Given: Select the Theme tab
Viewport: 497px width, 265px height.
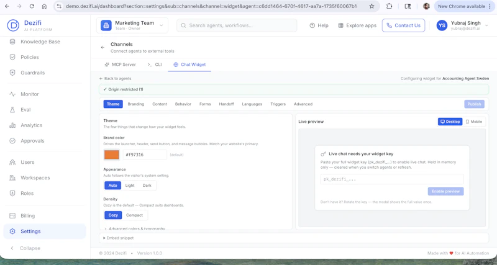Looking at the screenshot, I should point(113,104).
